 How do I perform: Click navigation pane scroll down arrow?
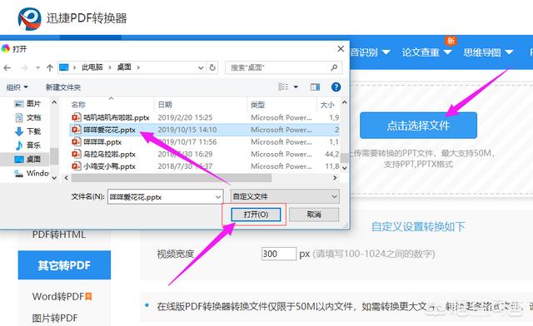point(54,177)
